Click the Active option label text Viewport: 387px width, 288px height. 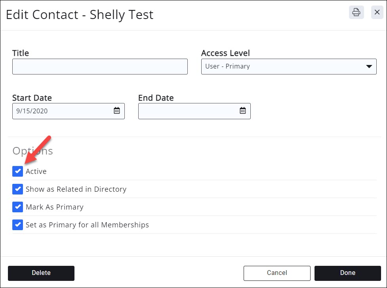click(x=36, y=172)
